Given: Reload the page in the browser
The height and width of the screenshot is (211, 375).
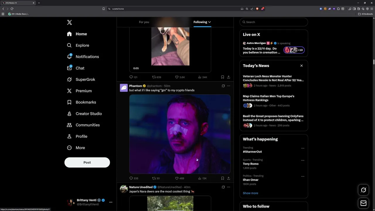Looking at the screenshot, I should (x=12, y=9).
